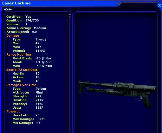Click the center dot between navigation arrows
162x133 pixels.
tap(8, 9)
